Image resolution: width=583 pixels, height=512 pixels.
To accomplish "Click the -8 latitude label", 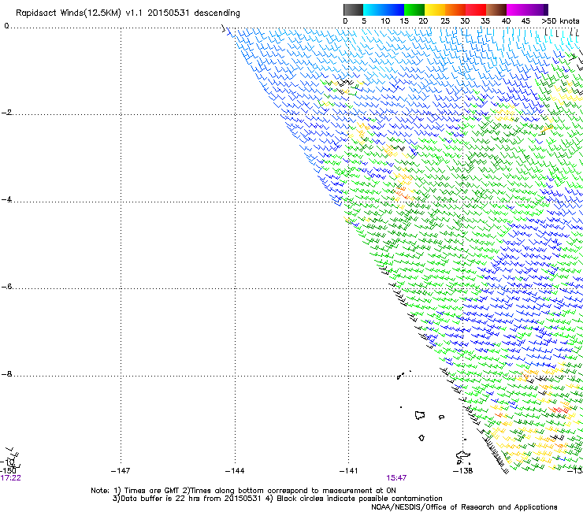I will click(6, 373).
